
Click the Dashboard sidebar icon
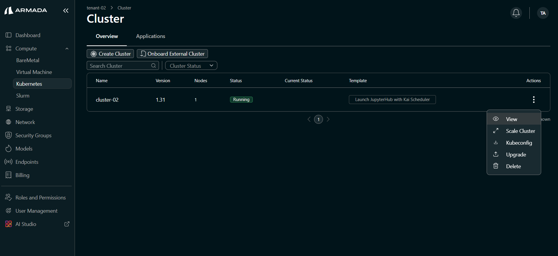9,35
